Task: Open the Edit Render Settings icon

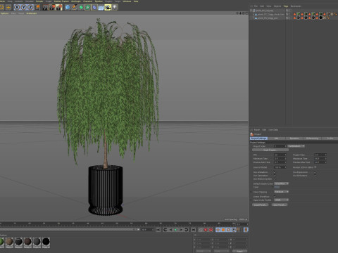Action: click(59, 7)
